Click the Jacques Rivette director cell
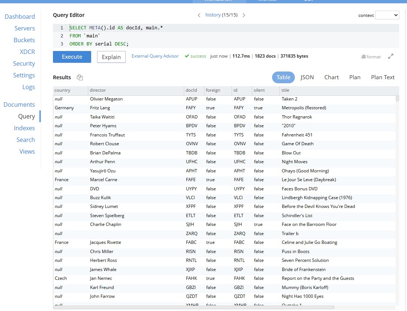 [106, 242]
